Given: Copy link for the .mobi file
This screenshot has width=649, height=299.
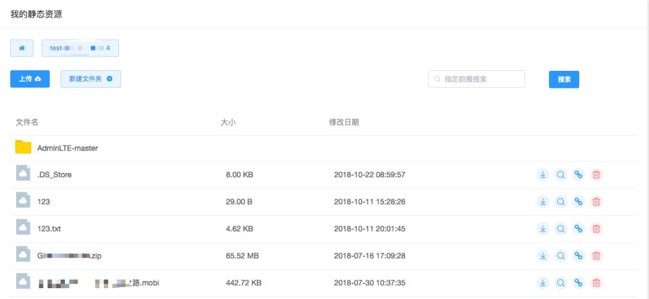Looking at the screenshot, I should click(x=579, y=283).
